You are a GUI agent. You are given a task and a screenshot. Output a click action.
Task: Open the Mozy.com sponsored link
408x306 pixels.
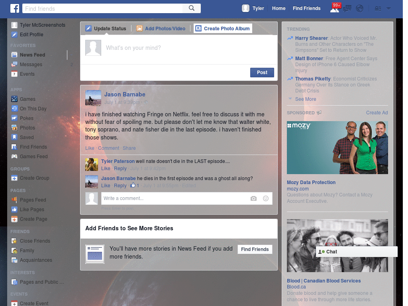298,188
